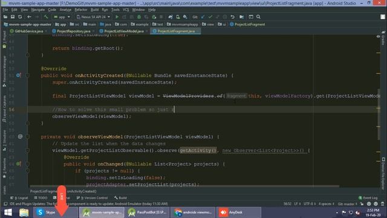Click the Debug app bug icon
This screenshot has width=387, height=218.
coord(139,17)
